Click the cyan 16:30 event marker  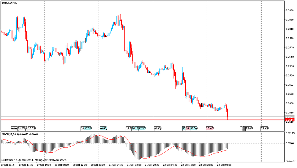point(194,128)
